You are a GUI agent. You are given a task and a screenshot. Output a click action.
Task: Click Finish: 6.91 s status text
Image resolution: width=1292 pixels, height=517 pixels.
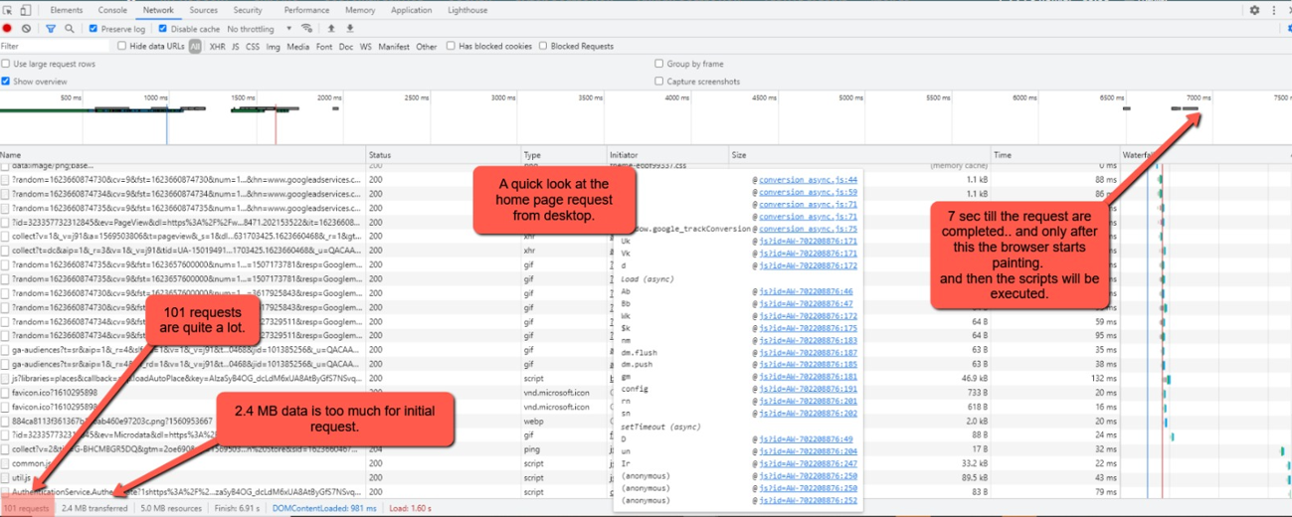pos(237,508)
